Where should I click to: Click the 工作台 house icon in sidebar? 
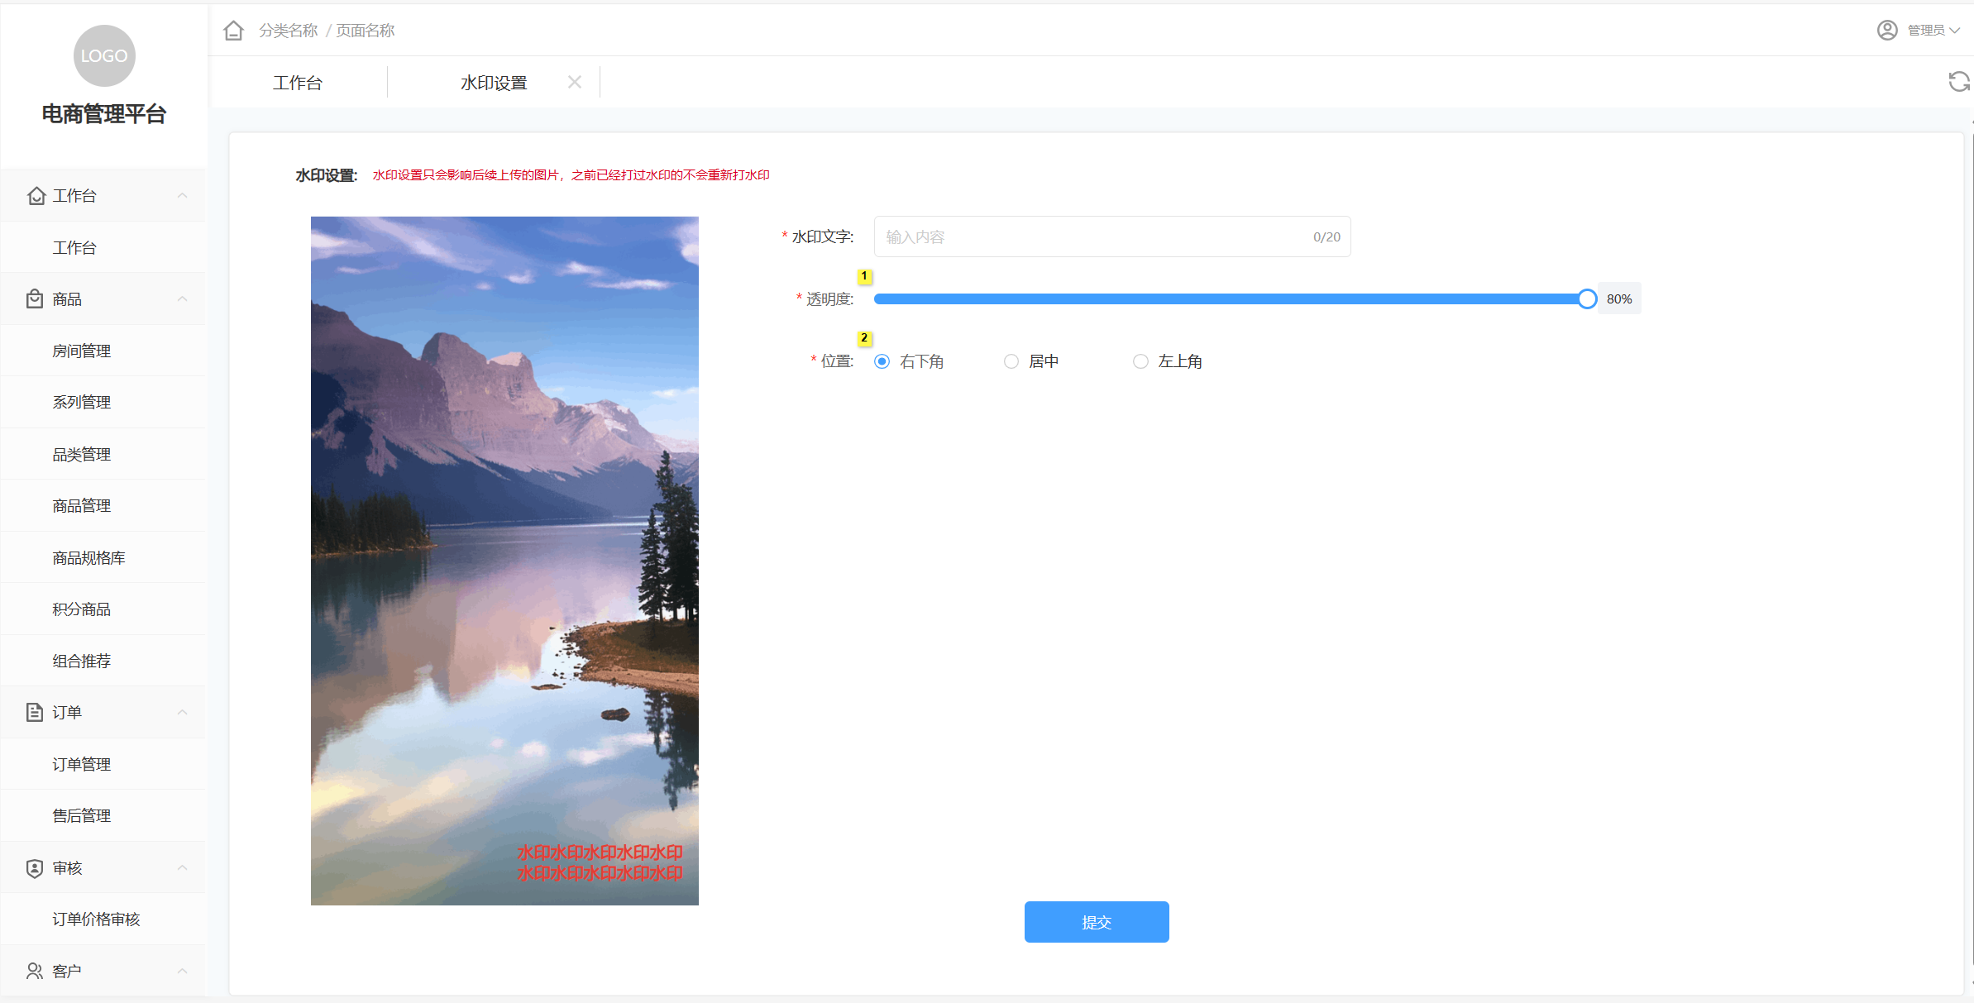click(x=36, y=196)
